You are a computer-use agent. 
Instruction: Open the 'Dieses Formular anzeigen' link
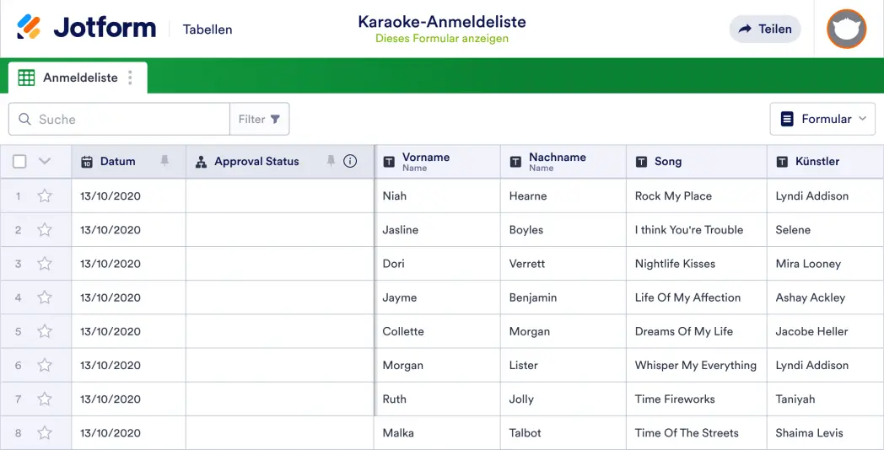[442, 39]
